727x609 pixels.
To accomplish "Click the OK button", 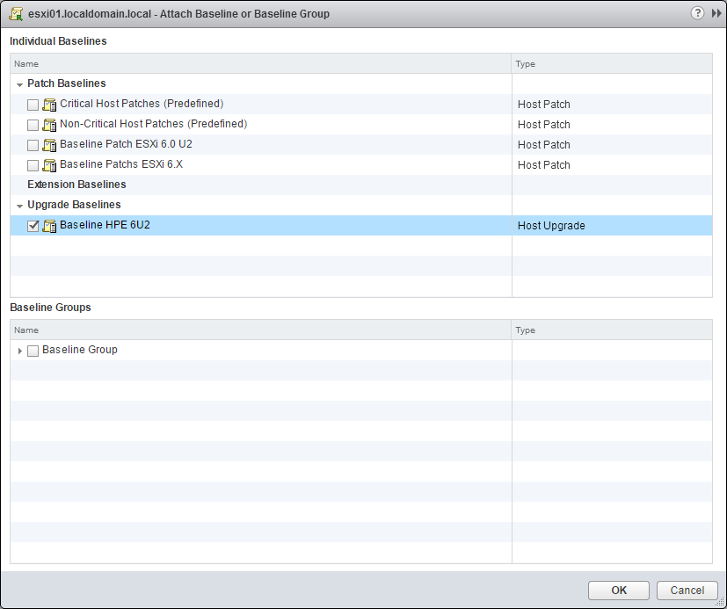I will [618, 591].
